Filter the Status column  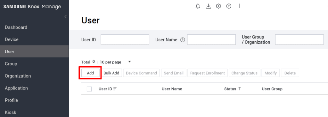pos(240,89)
